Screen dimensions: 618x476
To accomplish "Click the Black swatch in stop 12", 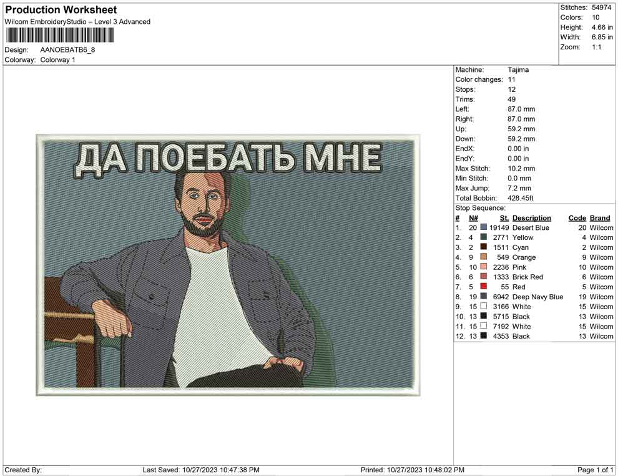I will point(484,336).
